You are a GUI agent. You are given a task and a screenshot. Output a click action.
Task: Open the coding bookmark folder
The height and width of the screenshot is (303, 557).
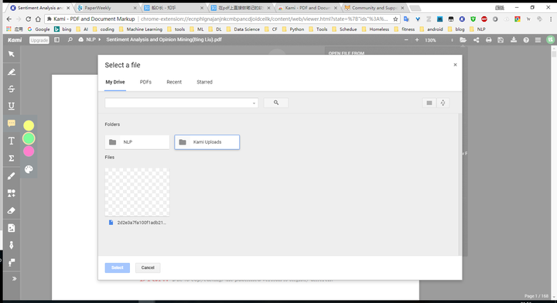click(104, 29)
